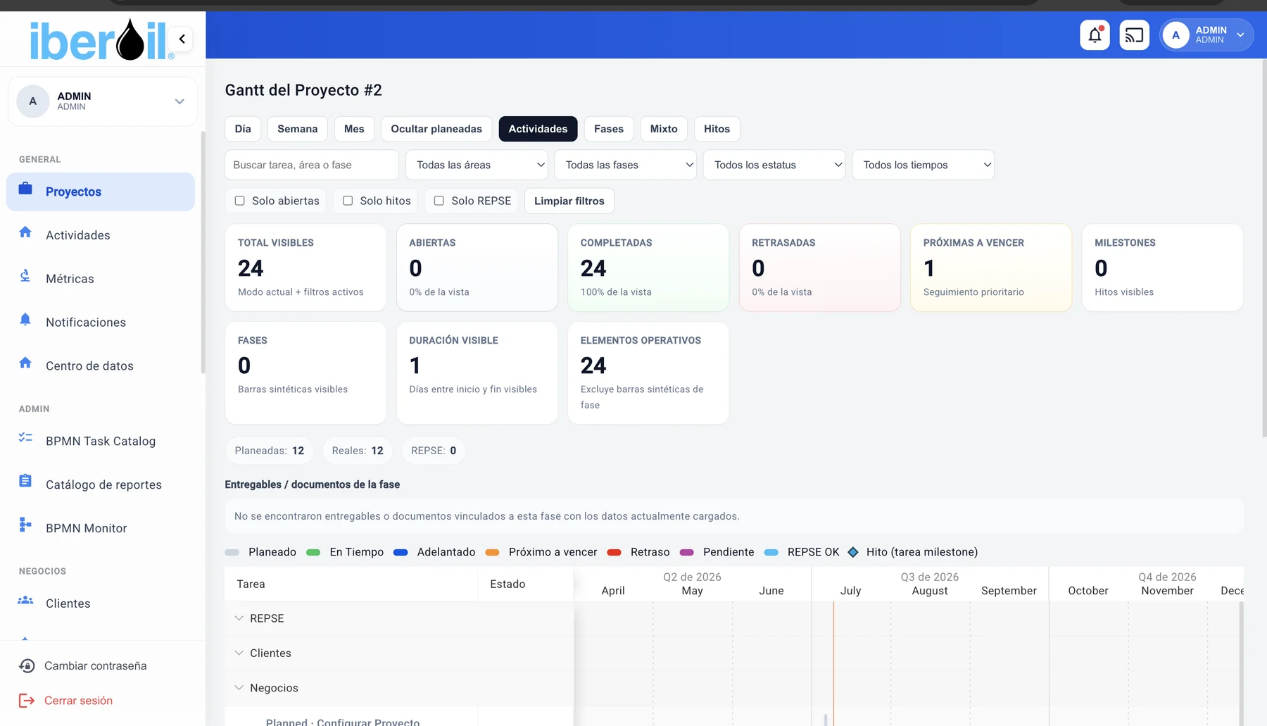Click the Métricas microscope icon

[x=25, y=276]
